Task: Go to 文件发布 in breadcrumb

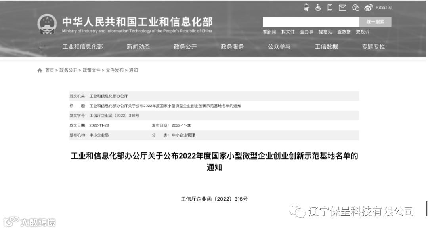Action: point(115,70)
